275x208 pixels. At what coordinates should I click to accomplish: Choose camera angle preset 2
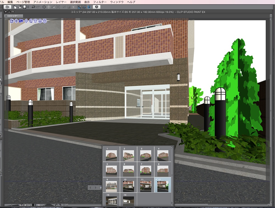(x=128, y=154)
